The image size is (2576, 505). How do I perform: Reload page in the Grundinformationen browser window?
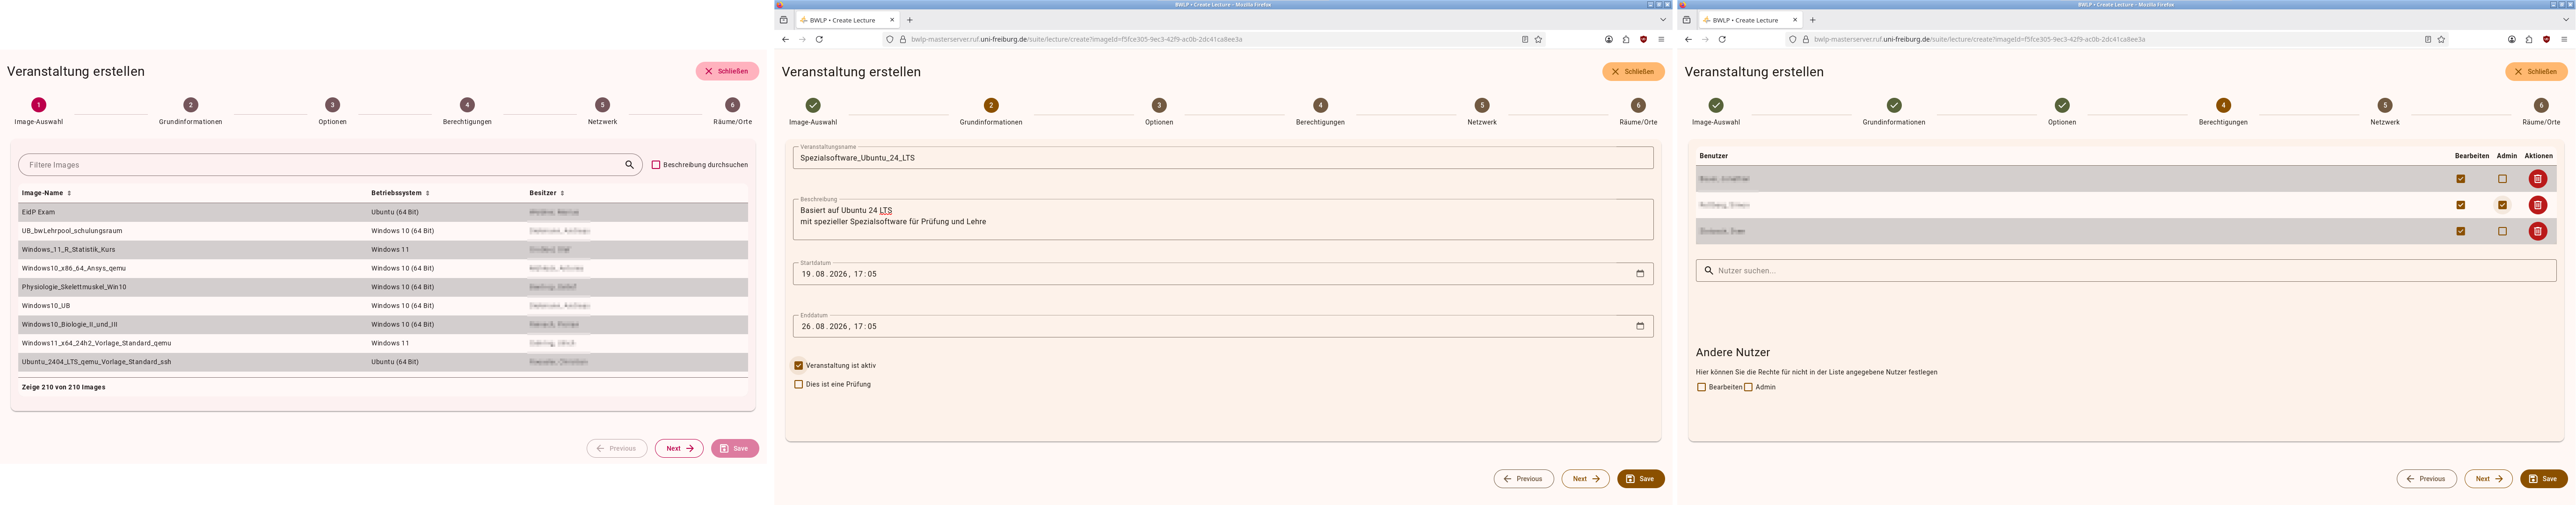coord(819,39)
